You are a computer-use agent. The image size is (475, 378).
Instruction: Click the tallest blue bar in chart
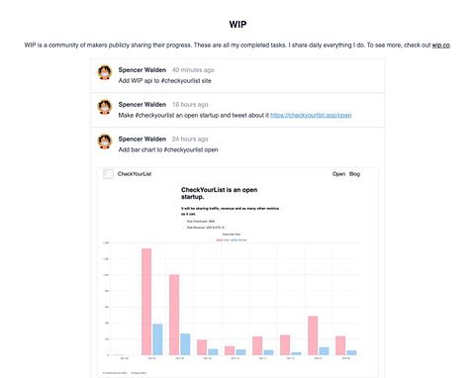(x=157, y=339)
